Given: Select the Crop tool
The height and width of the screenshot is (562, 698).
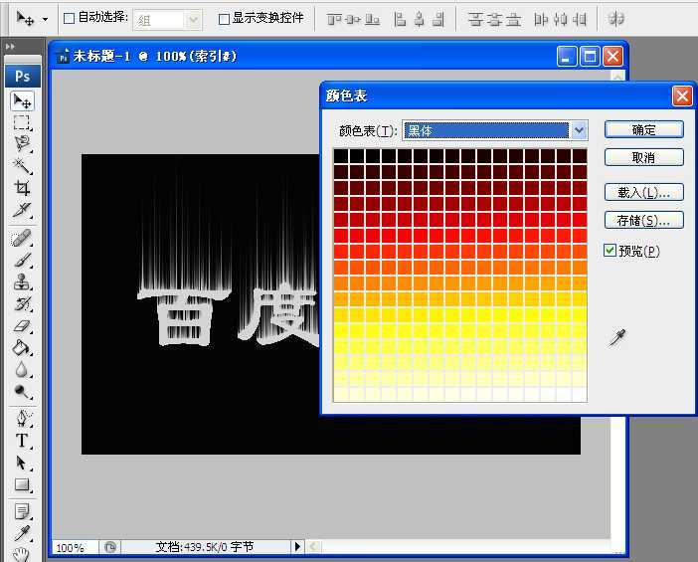Looking at the screenshot, I should point(22,188).
